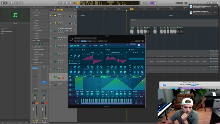Toggle the Cycle button in transport

coord(78,3)
